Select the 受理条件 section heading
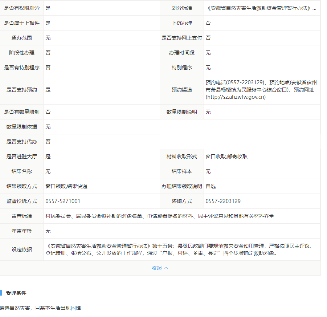Image resolution: width=327 pixels, height=317 pixels. [x=16, y=293]
